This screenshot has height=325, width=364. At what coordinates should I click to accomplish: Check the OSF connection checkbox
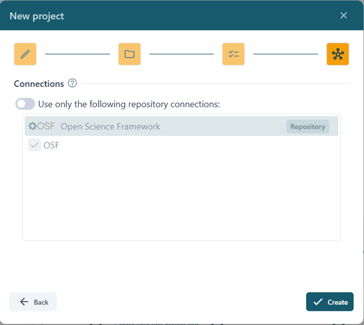coord(35,145)
